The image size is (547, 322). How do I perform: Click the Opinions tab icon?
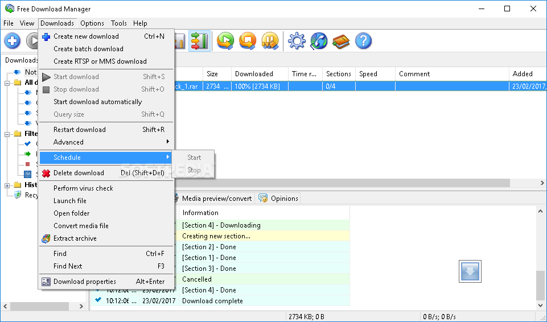263,199
